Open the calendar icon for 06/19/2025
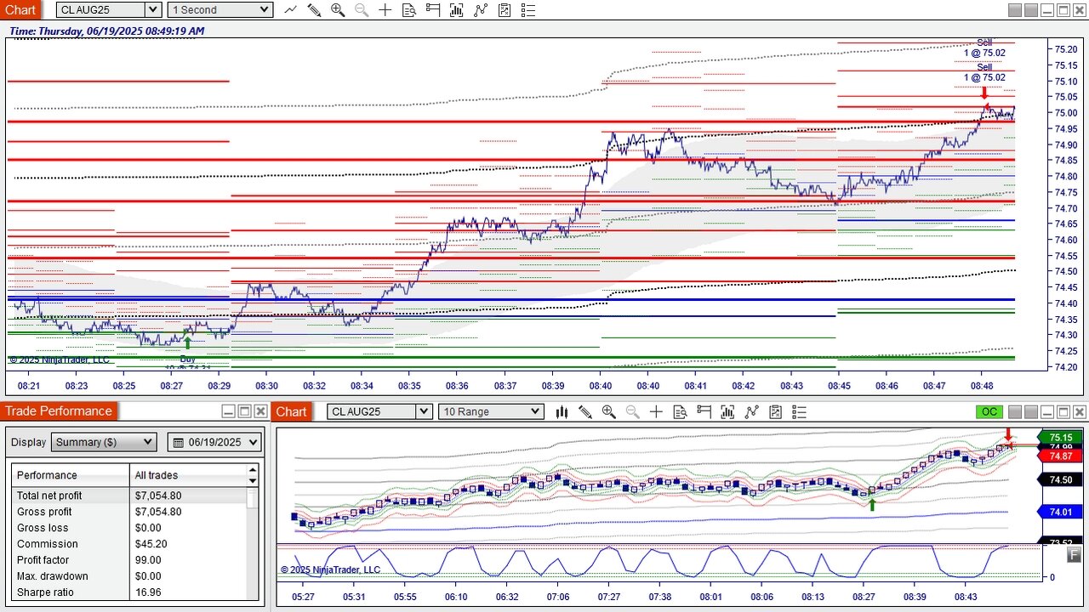Image resolution: width=1089 pixels, height=612 pixels. 179,442
